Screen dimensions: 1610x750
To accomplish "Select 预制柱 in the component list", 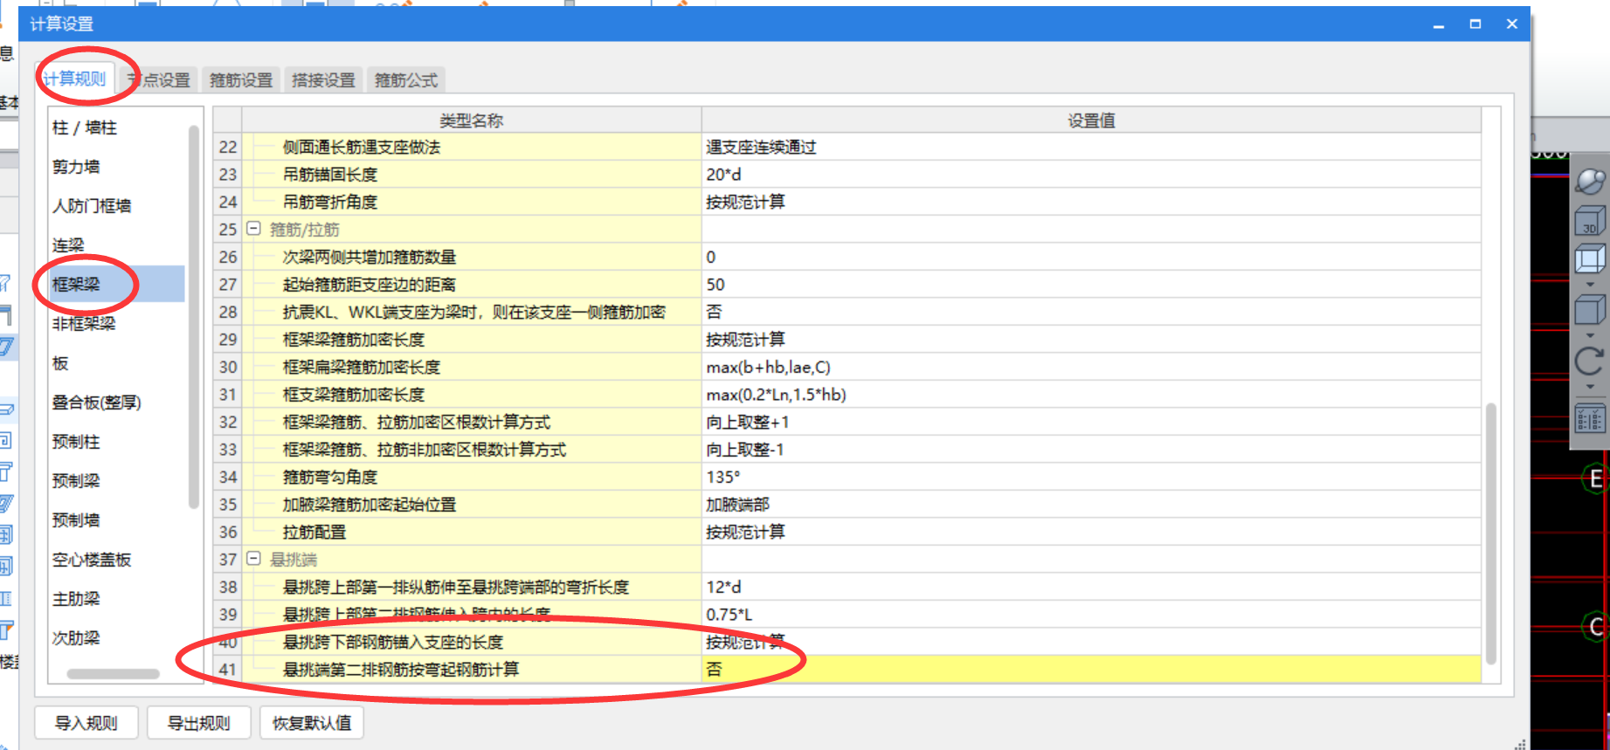I will [x=76, y=442].
